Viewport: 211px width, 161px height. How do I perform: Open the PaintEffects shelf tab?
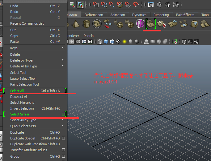(185, 15)
